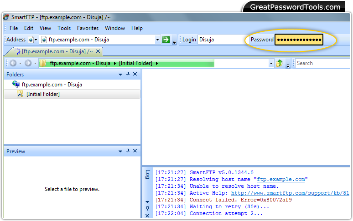Open navigation toolbar overflow options
Image resolution: width=353 pixels, height=221 pixels.
click(288, 65)
